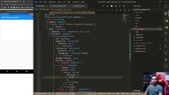Step out in the debug toolbar
The width and height of the screenshot is (169, 95).
(112, 10)
